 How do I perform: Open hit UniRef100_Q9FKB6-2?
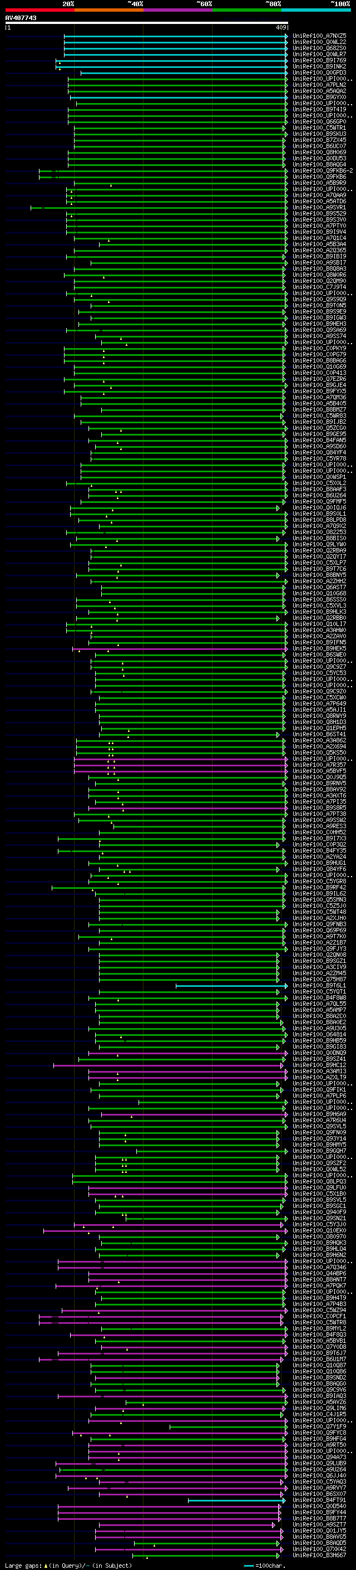(x=323, y=170)
